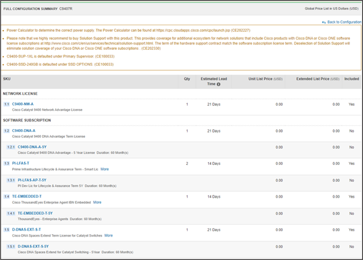Click the Solution Support recommendation message
This screenshot has width=363, height=260.
tap(178, 43)
